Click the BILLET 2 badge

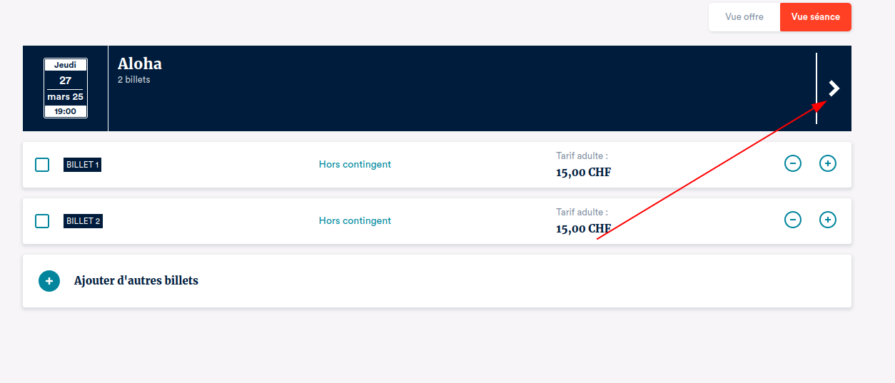pyautogui.click(x=83, y=221)
